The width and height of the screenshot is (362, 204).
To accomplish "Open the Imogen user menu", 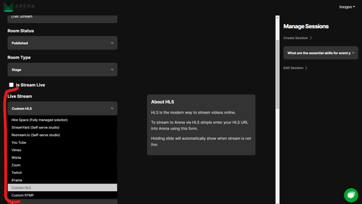I will point(347,7).
